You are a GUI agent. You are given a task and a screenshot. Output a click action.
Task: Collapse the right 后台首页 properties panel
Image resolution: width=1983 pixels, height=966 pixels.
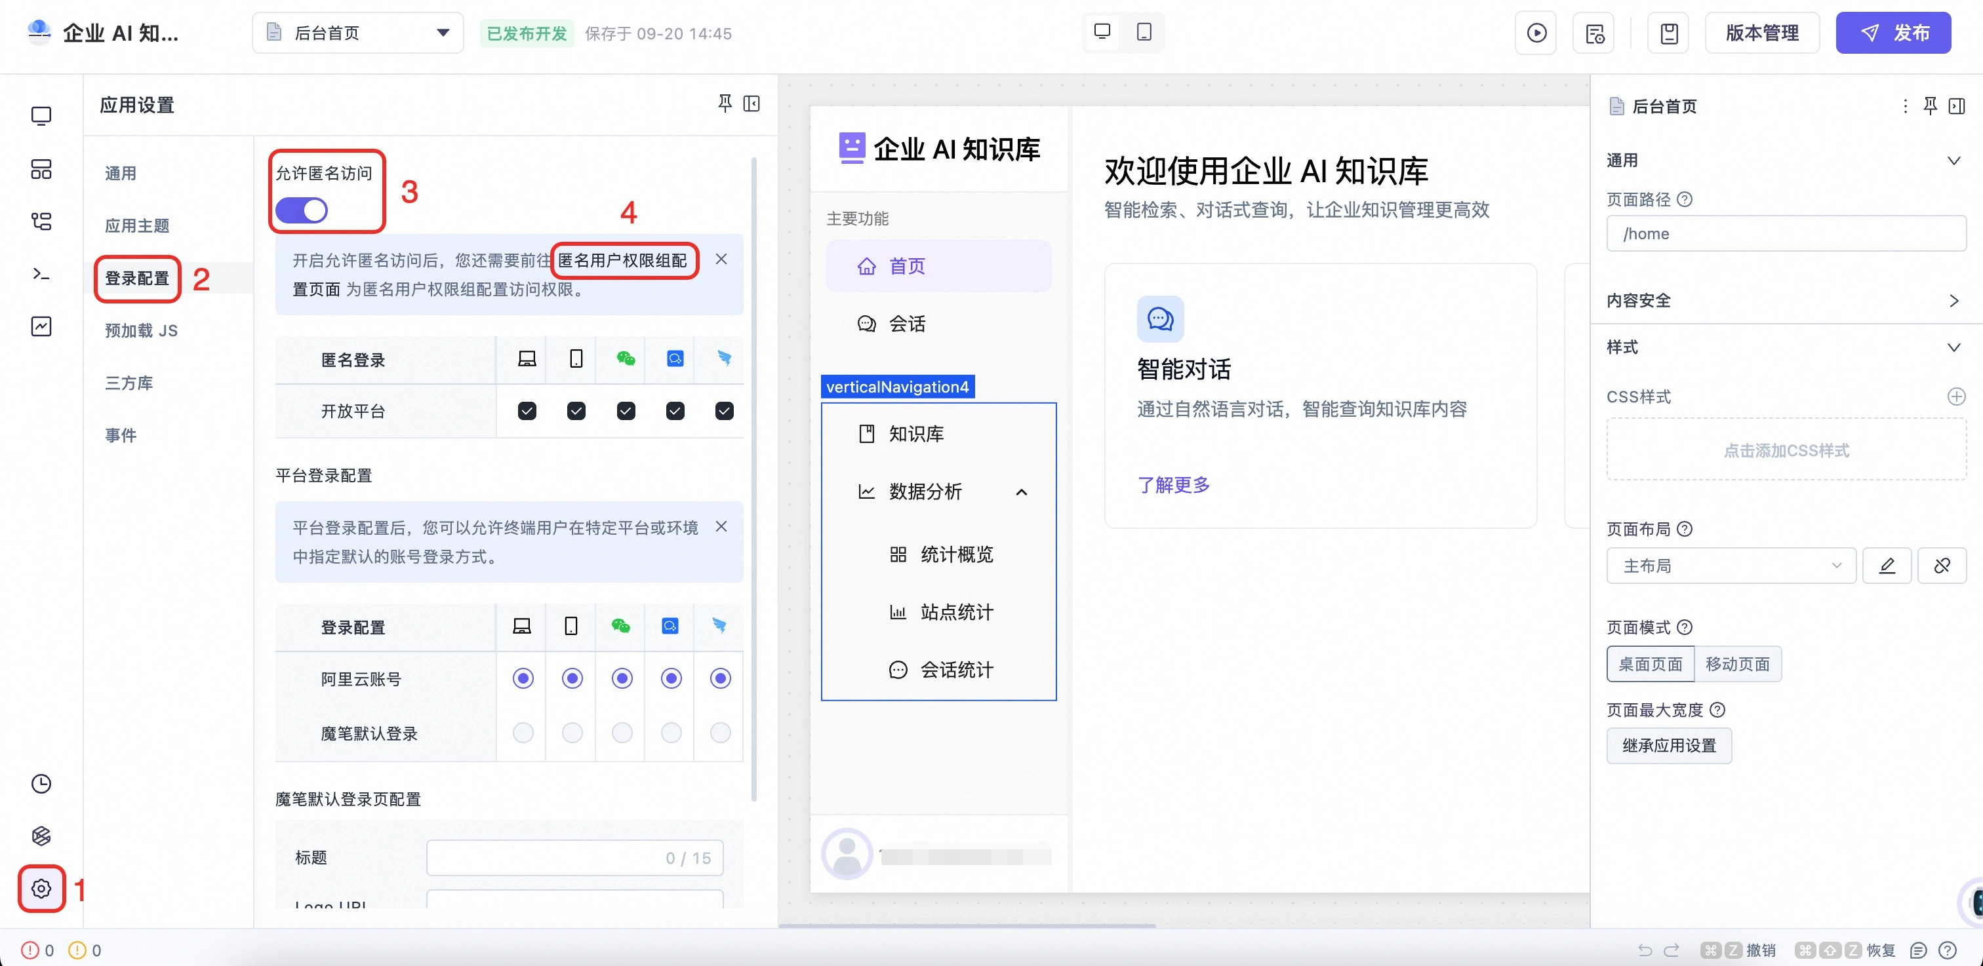pos(1957,106)
